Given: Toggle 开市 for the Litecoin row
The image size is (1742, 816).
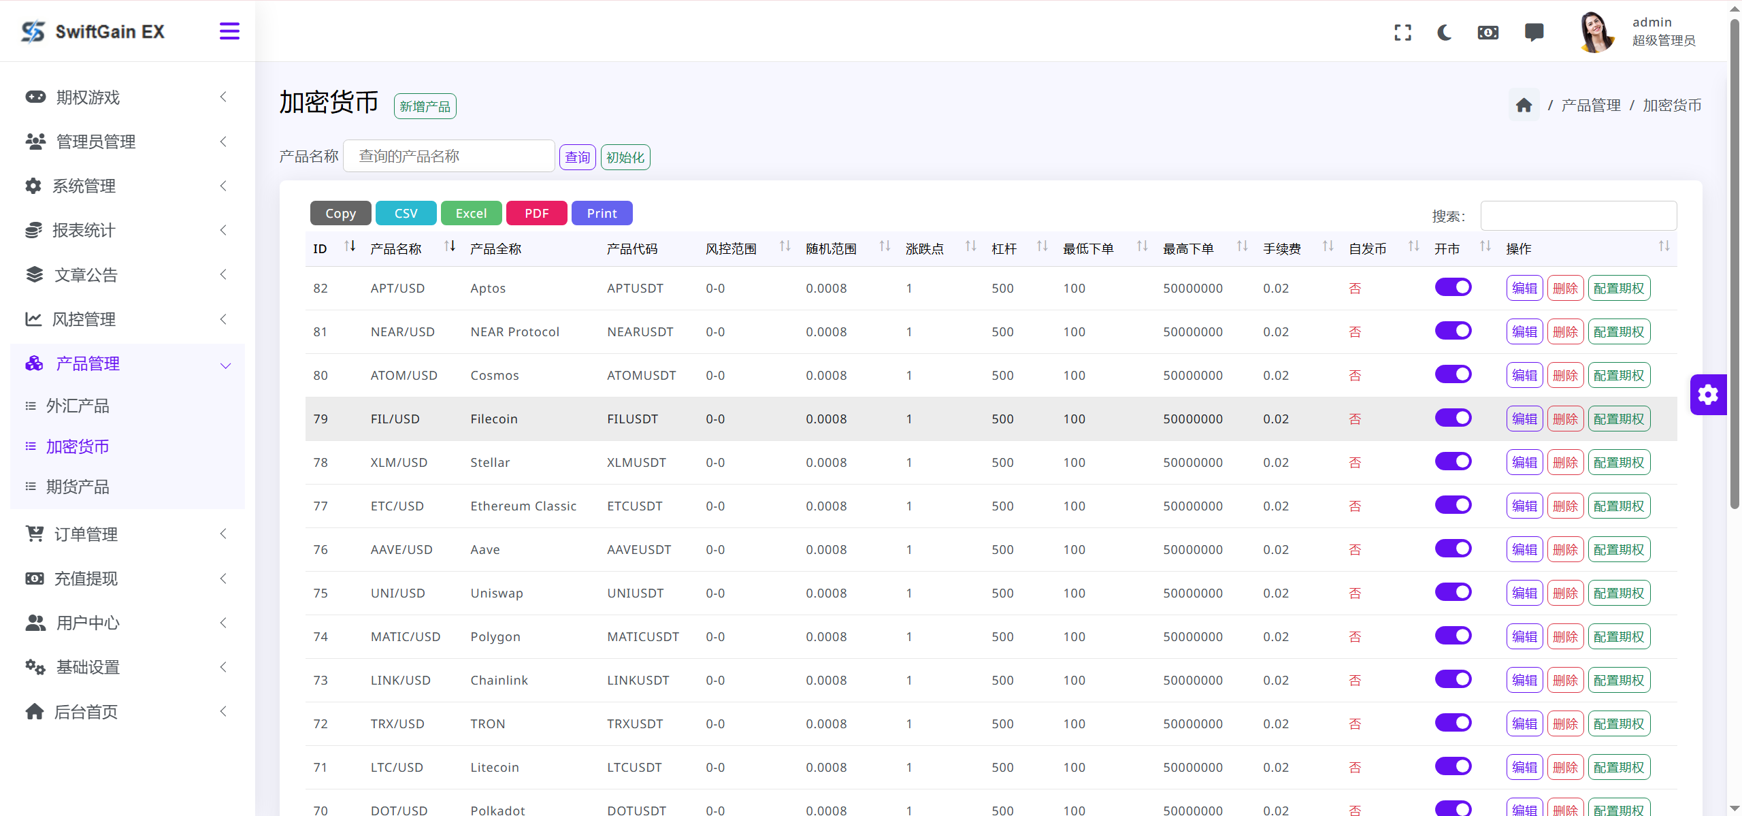Looking at the screenshot, I should [x=1453, y=766].
